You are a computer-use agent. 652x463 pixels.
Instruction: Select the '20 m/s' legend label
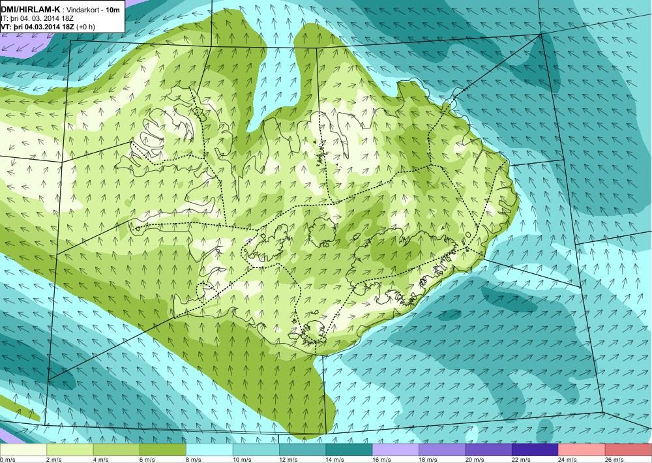click(x=475, y=460)
